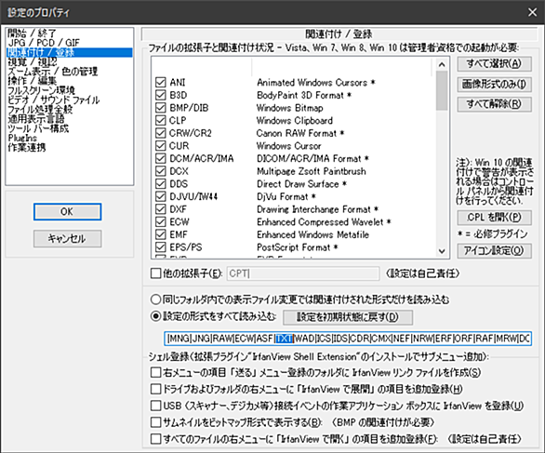This screenshot has width=545, height=453.
Task: Toggle the BMP/DIB association checkbox
Action: click(160, 108)
